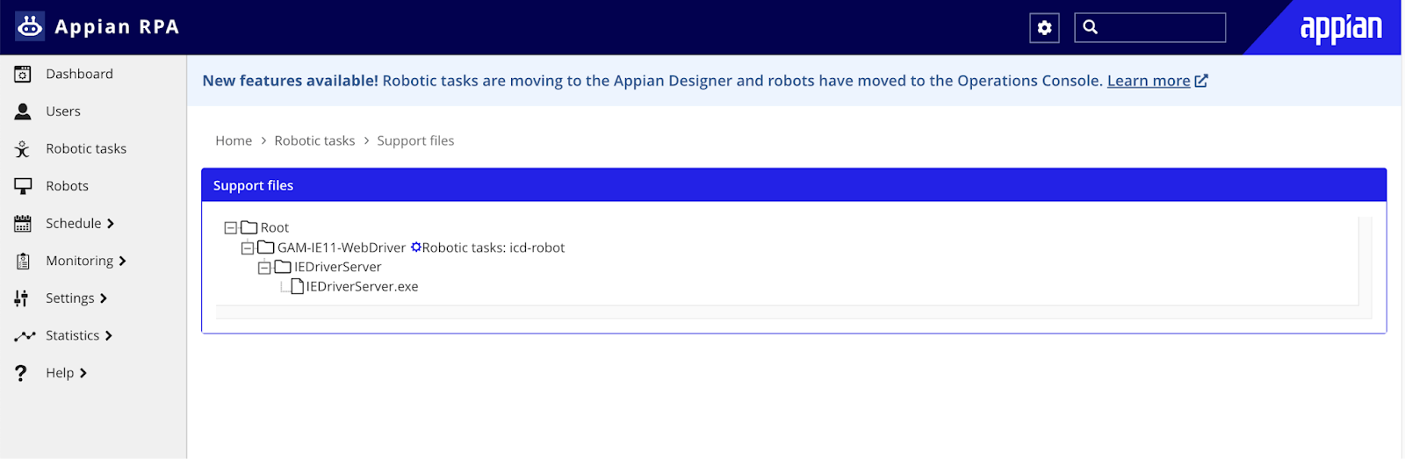The image size is (1405, 459).
Task: Click the Support files breadcrumb
Action: [x=415, y=140]
